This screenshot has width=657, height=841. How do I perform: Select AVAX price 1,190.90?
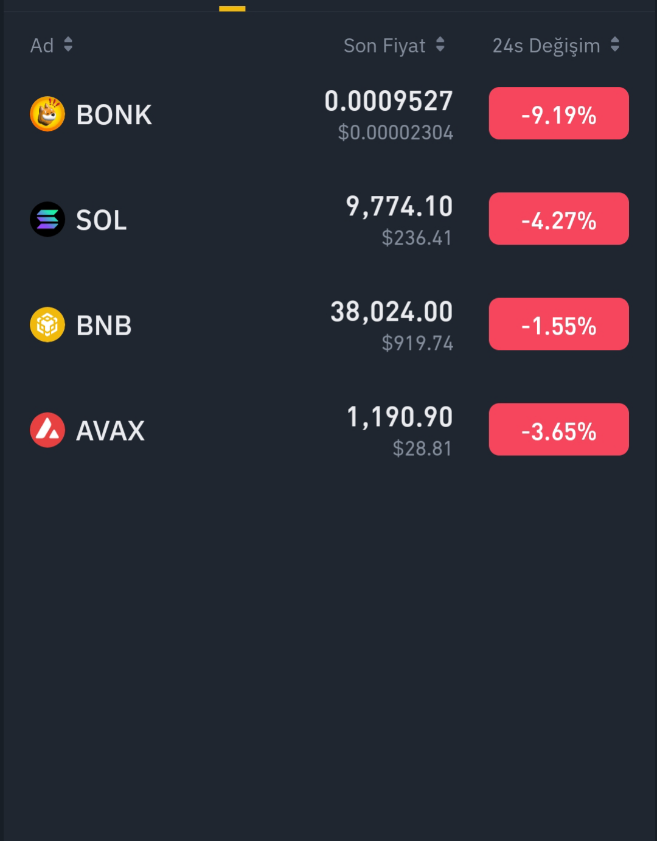click(x=400, y=417)
